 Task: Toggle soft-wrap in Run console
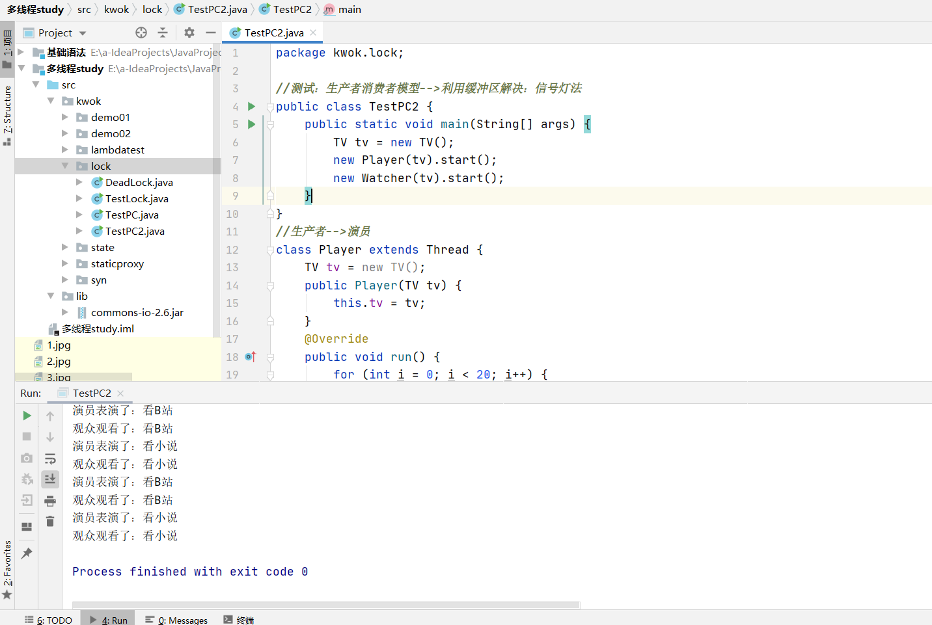click(50, 459)
